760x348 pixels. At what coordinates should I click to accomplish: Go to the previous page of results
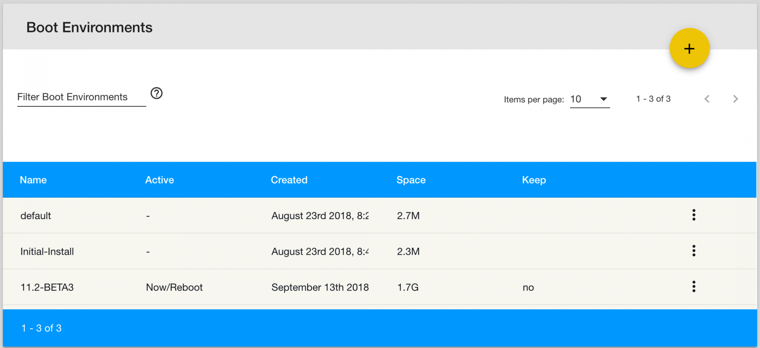tap(707, 99)
